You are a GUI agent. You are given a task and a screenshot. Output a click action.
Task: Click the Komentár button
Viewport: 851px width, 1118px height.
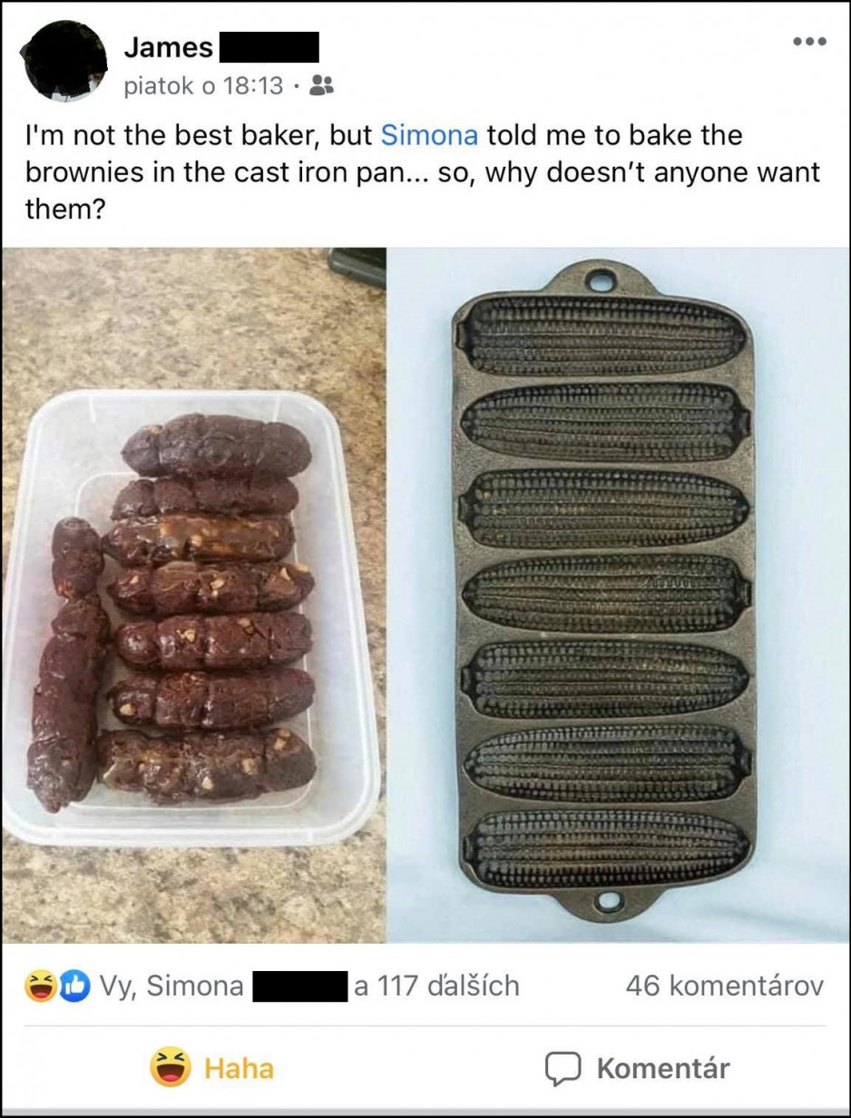tap(637, 1068)
